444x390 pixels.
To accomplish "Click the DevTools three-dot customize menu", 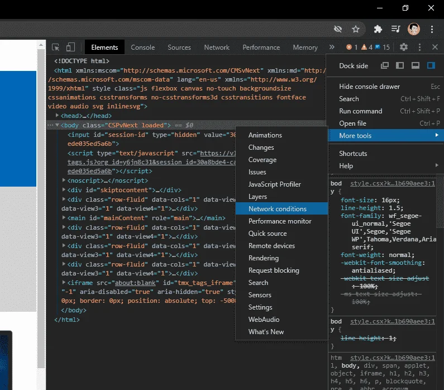I will click(419, 47).
